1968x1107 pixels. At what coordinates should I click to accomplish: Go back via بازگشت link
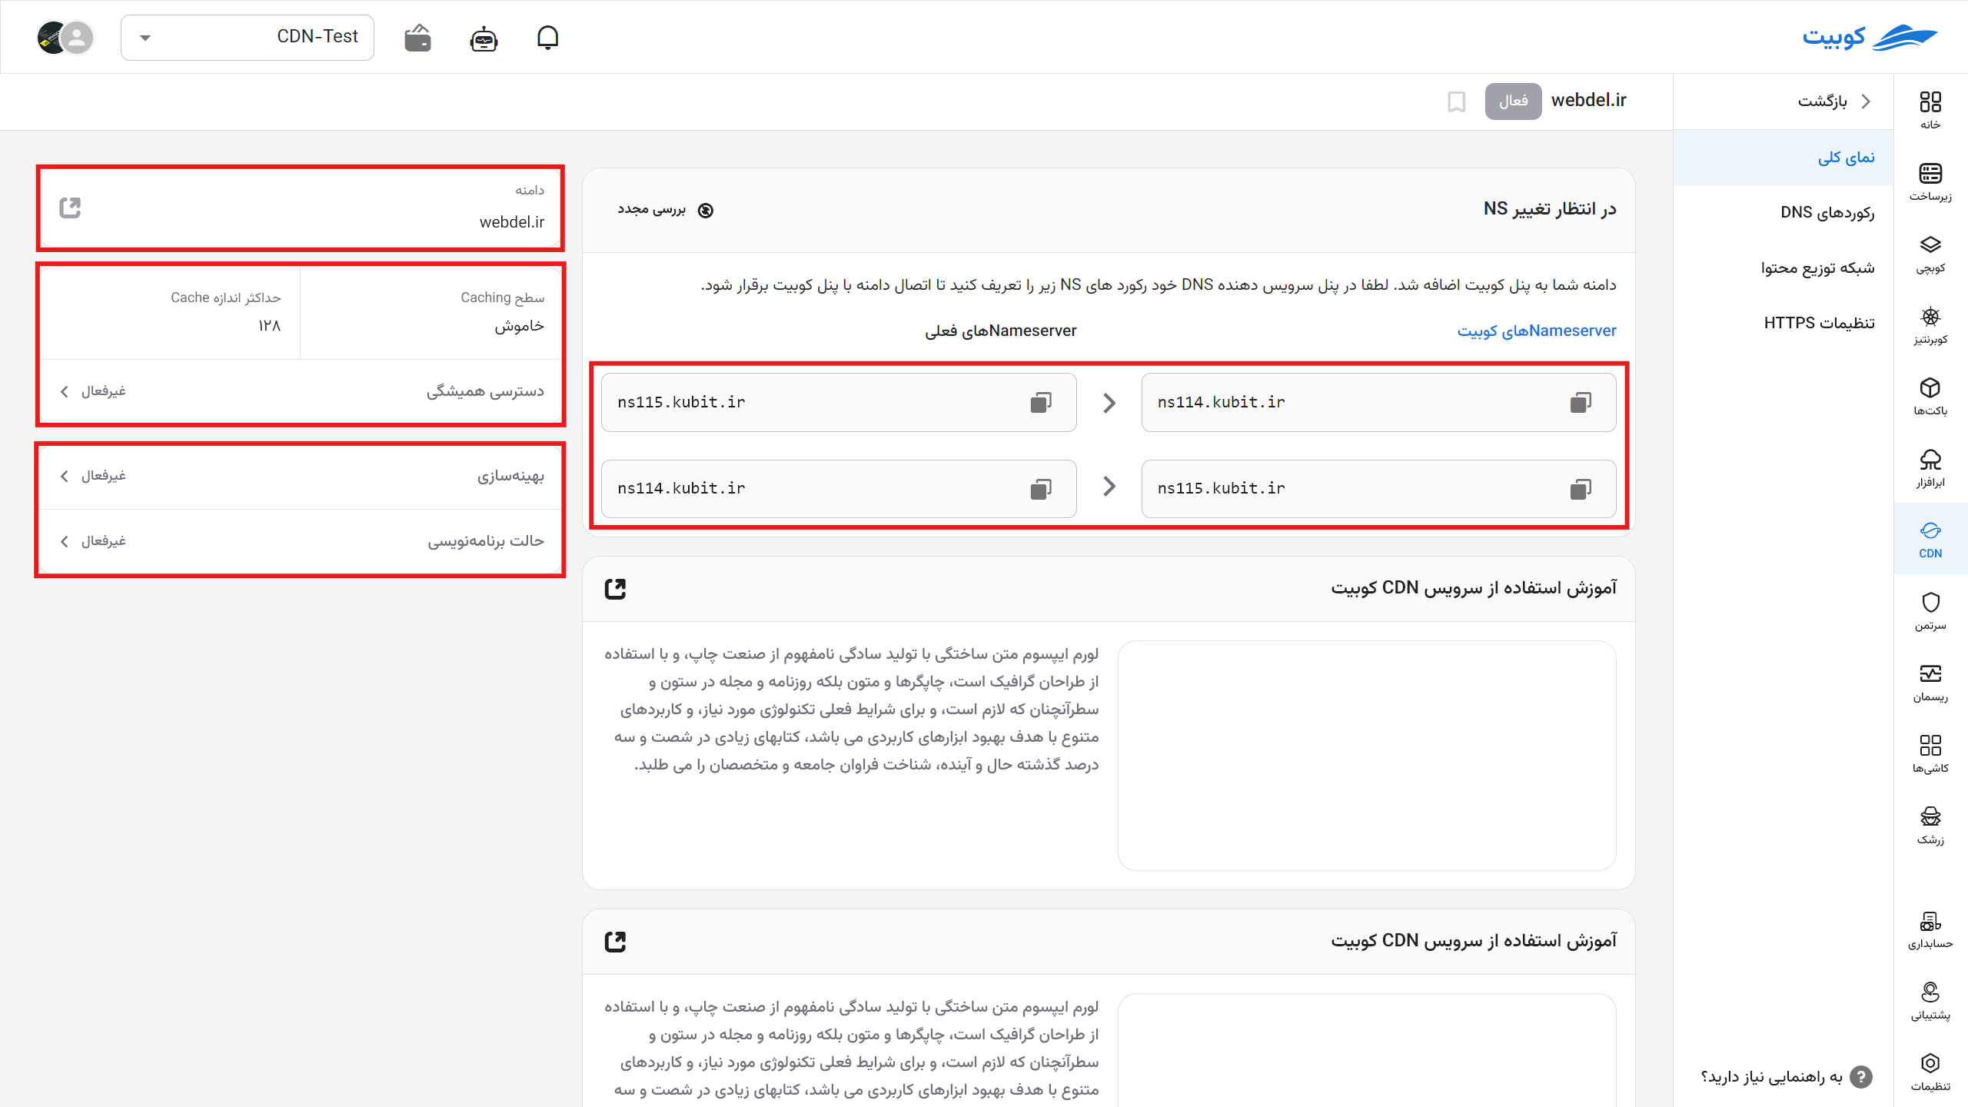pyautogui.click(x=1833, y=101)
